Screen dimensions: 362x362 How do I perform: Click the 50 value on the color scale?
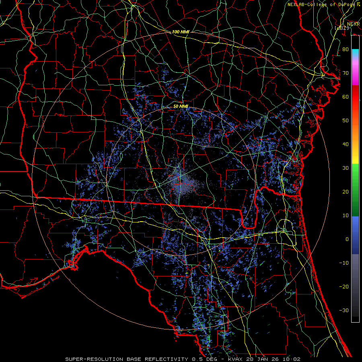tap(346, 121)
